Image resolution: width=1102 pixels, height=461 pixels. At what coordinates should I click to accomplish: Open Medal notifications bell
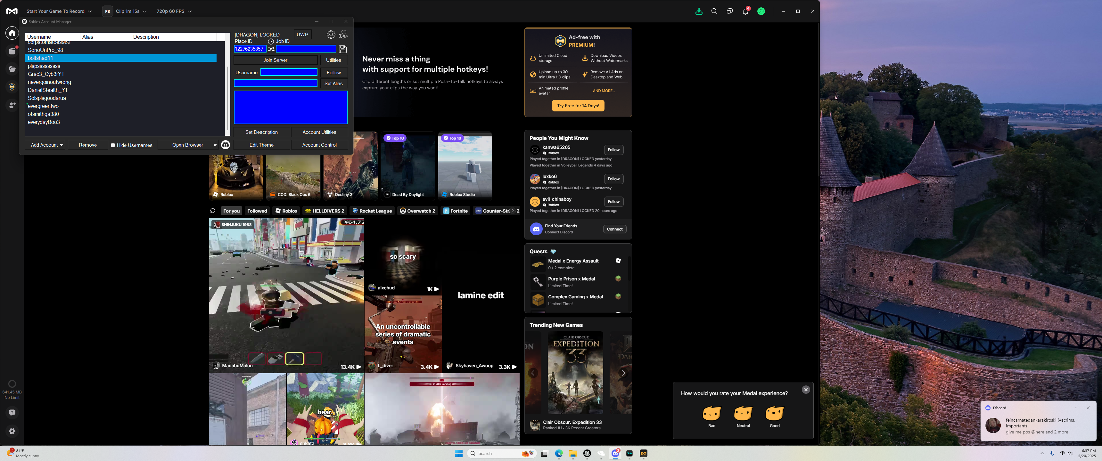745,12
